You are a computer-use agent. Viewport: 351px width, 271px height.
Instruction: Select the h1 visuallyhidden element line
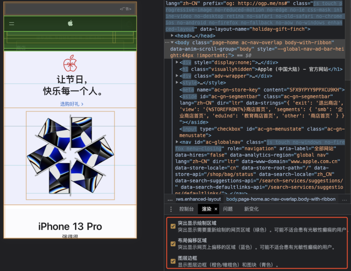point(261,69)
